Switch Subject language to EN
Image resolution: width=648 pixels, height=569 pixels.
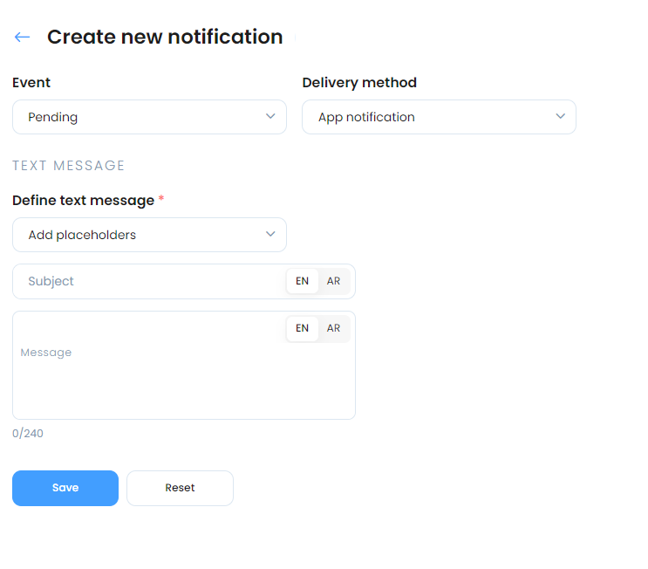302,281
